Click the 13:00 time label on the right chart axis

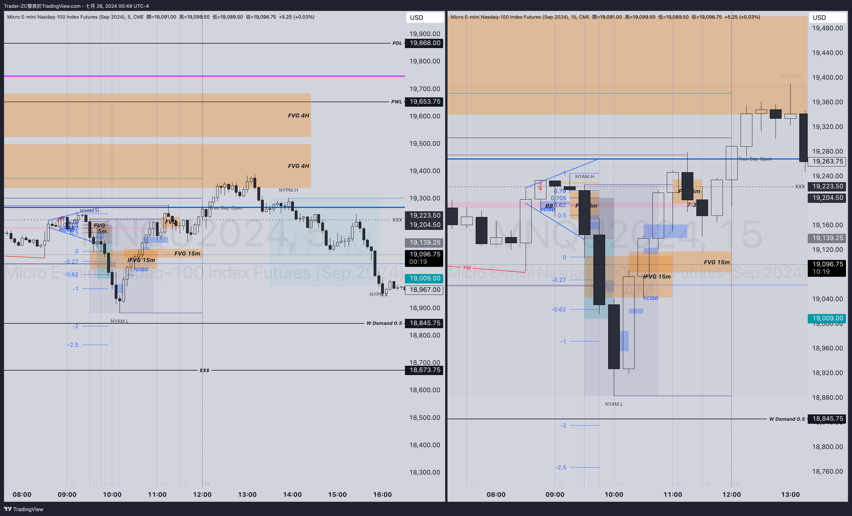click(x=791, y=495)
